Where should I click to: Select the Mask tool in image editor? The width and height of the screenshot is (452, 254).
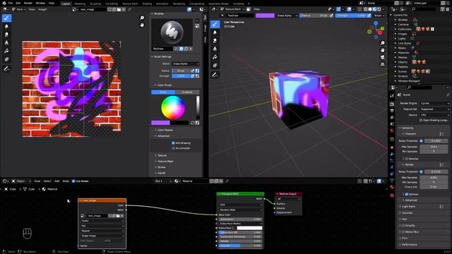(x=6, y=59)
